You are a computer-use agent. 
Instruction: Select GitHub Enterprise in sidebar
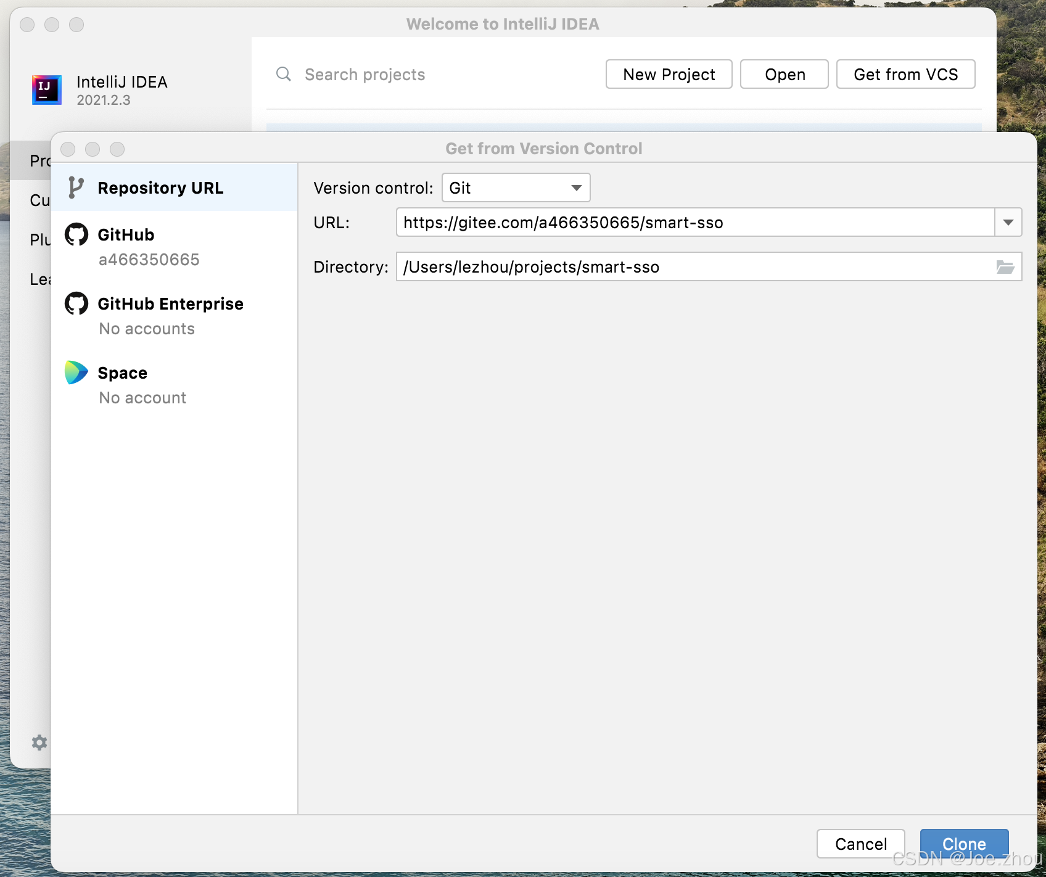coord(175,315)
